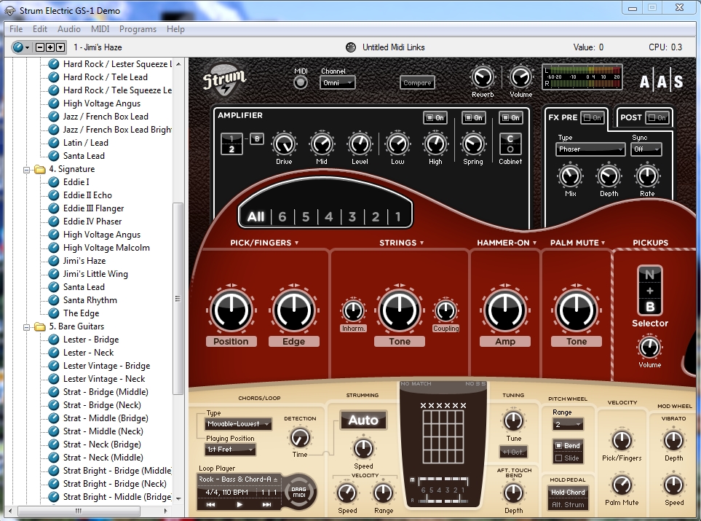
Task: Open the MIDI Channel Omni dropdown
Action: coord(337,83)
